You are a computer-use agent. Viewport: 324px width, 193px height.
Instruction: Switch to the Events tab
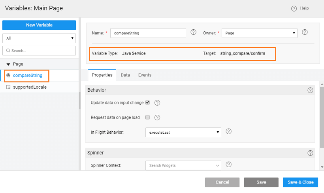click(x=145, y=75)
